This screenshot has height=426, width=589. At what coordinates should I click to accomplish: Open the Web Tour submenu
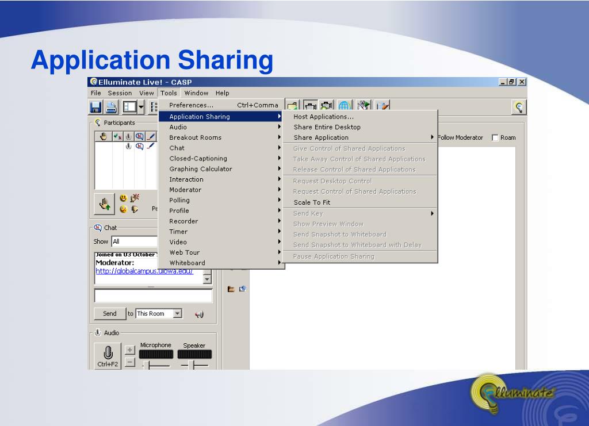tap(221, 252)
